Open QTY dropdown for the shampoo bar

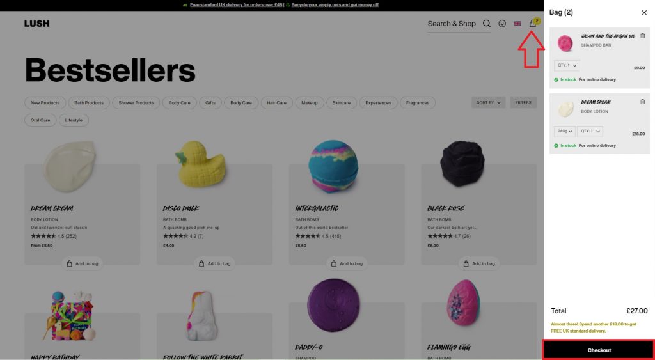tap(567, 66)
